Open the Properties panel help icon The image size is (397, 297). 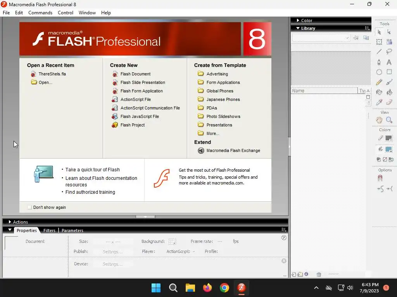[x=284, y=238]
